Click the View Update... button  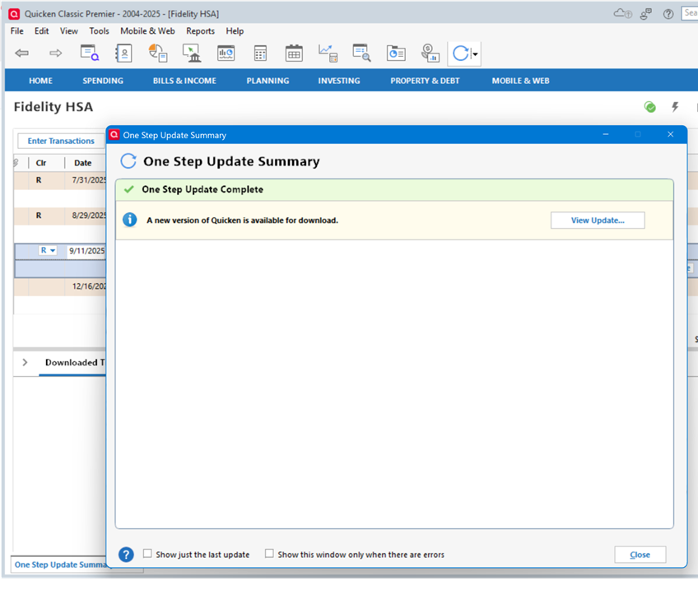click(598, 221)
